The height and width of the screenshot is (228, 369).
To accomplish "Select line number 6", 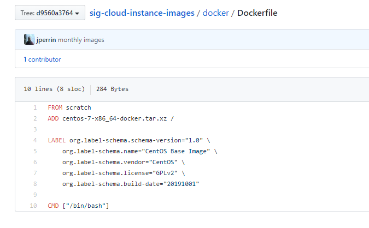I will click(35, 162).
